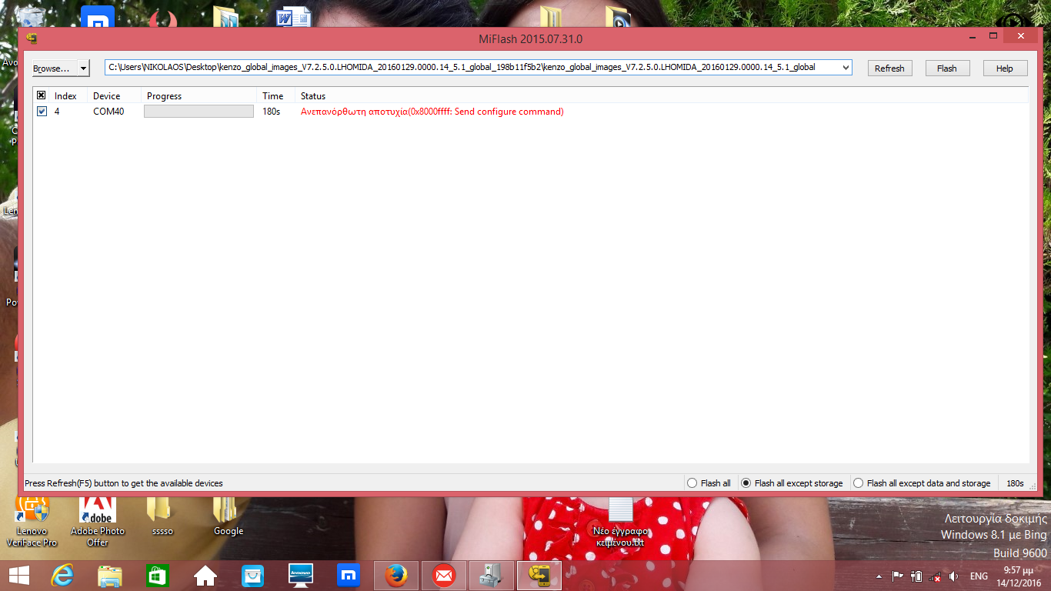Click the volume speaker tray icon
The height and width of the screenshot is (591, 1051).
click(x=954, y=576)
